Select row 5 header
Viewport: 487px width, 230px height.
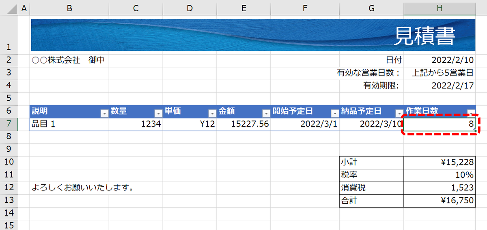coord(9,98)
